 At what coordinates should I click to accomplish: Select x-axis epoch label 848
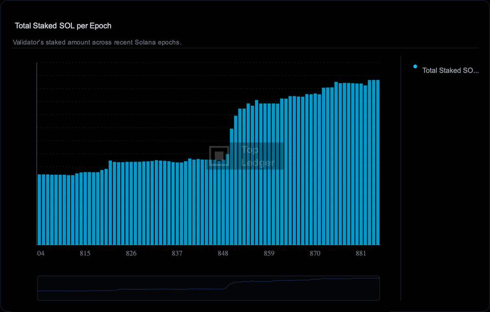(223, 254)
